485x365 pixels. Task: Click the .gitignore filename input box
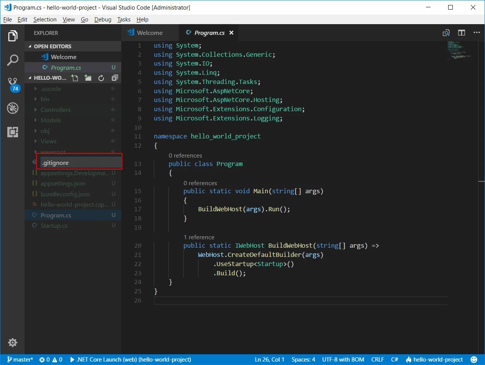[x=80, y=163]
